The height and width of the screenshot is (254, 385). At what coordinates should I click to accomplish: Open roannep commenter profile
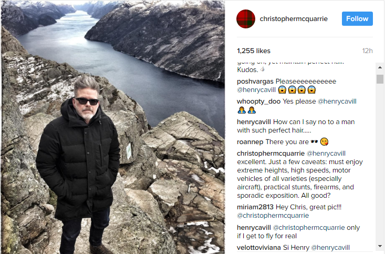250,142
